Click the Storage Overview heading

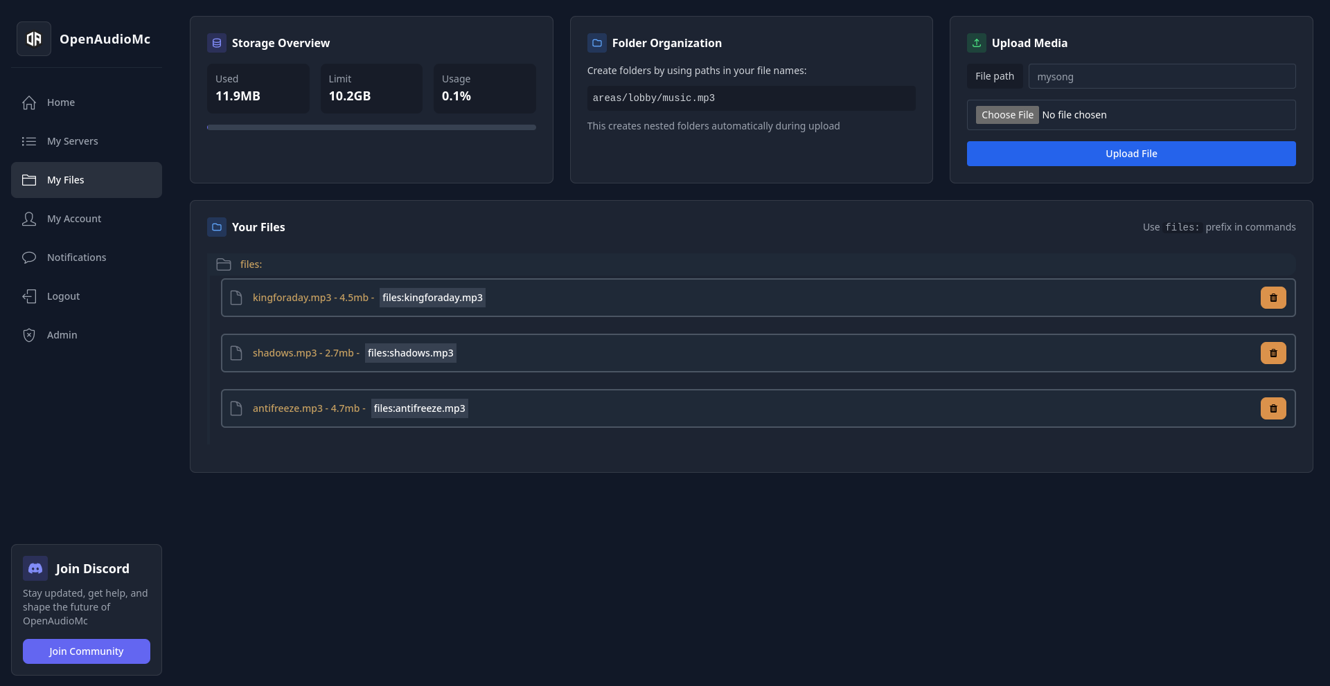click(281, 43)
